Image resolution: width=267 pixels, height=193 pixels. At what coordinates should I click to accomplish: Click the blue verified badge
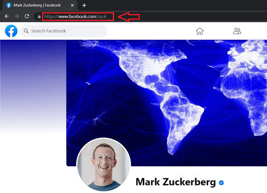tap(221, 182)
